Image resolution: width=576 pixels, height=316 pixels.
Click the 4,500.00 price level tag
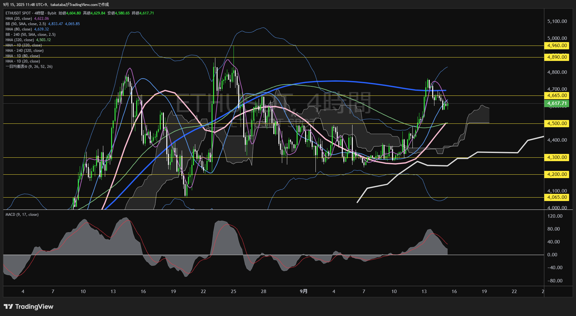point(557,123)
